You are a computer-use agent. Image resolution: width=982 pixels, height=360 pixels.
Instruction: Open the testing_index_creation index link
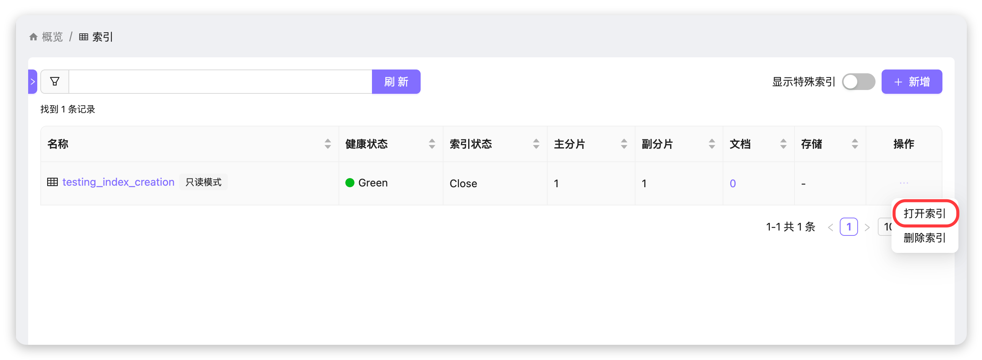point(118,182)
